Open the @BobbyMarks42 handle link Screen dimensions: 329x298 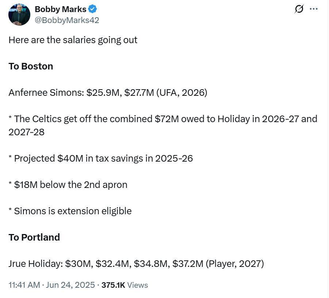[67, 20]
